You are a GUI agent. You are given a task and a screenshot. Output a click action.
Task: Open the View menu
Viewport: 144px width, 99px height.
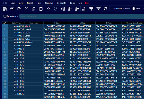point(21,3)
